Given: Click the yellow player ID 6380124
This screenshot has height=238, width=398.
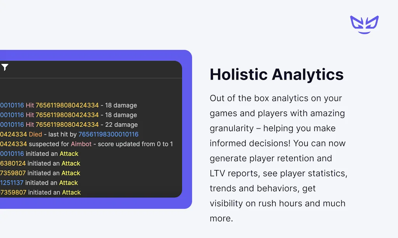Looking at the screenshot, I should point(13,163).
